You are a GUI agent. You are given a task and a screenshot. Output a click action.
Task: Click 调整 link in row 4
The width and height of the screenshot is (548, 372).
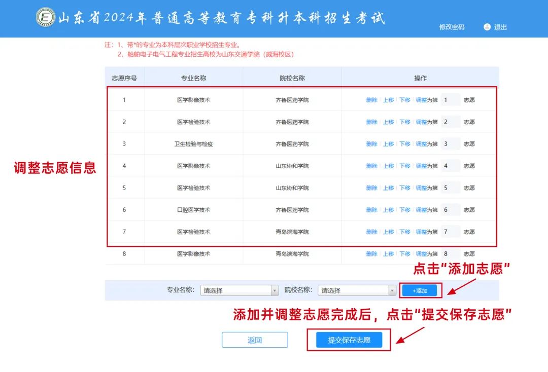[x=421, y=166]
